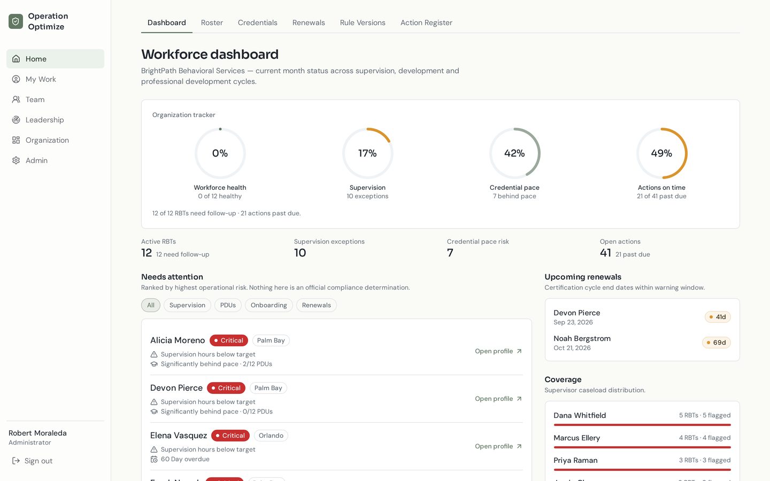Image resolution: width=770 pixels, height=481 pixels.
Task: Click Priya Raman in the Coverage list
Action: (x=575, y=460)
